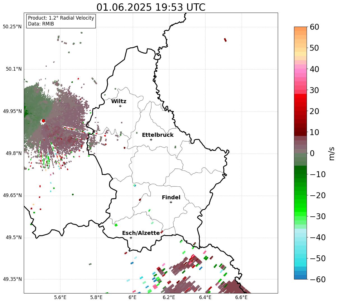Click the red radar site marker
This screenshot has width=338, height=303.
pyautogui.click(x=43, y=121)
